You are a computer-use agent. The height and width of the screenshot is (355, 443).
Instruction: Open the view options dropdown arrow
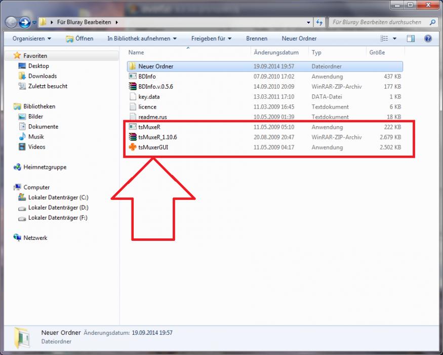(x=394, y=39)
